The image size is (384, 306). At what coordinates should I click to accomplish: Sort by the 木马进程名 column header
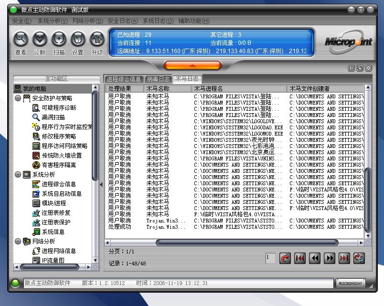(x=239, y=89)
